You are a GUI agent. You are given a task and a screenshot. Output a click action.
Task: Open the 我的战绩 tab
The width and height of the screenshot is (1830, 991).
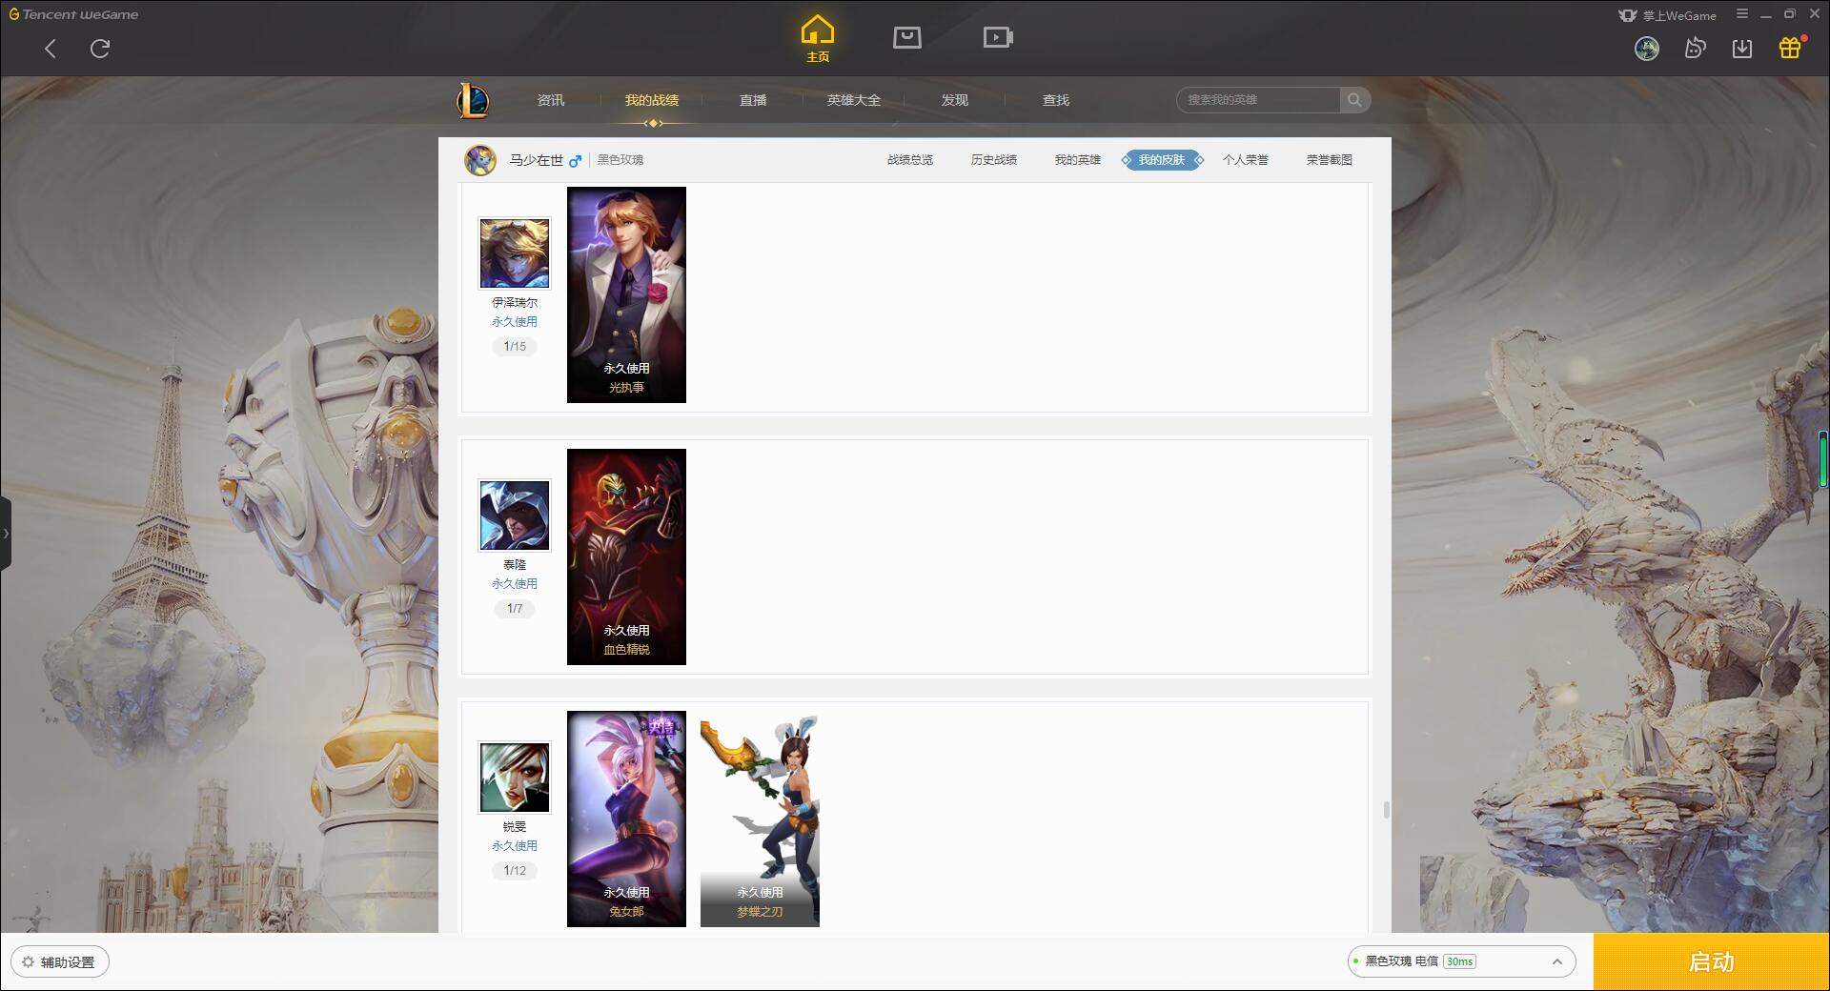tap(652, 100)
